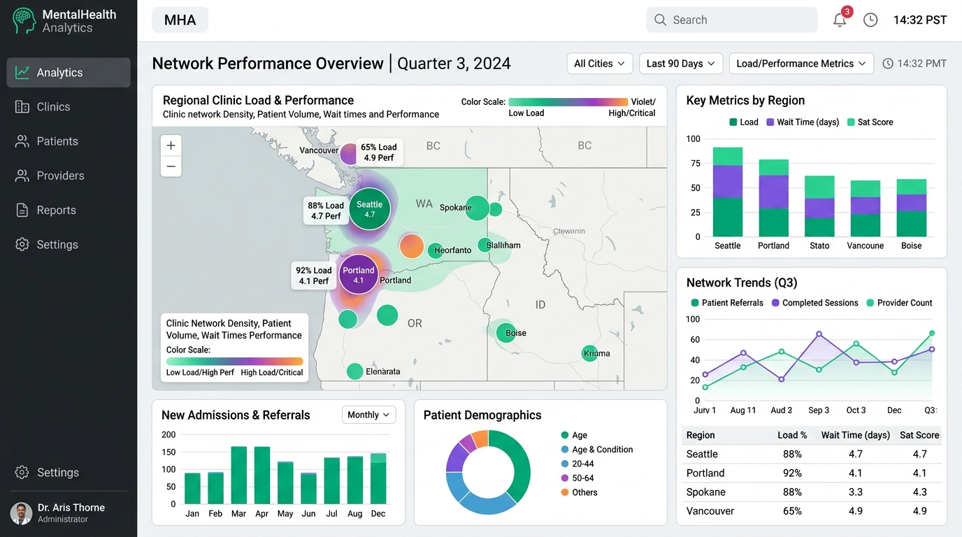This screenshot has height=537, width=962.
Task: Zoom in on the map with plus
Action: point(171,145)
